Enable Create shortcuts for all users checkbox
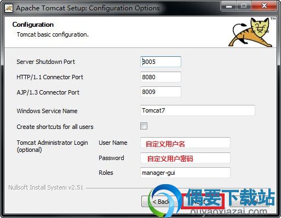Image resolution: width=281 pixels, height=218 pixels. point(144,126)
